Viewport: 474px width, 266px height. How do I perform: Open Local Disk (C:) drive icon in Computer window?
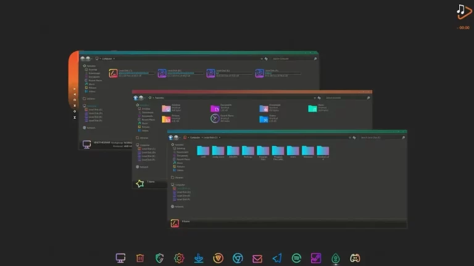point(114,73)
